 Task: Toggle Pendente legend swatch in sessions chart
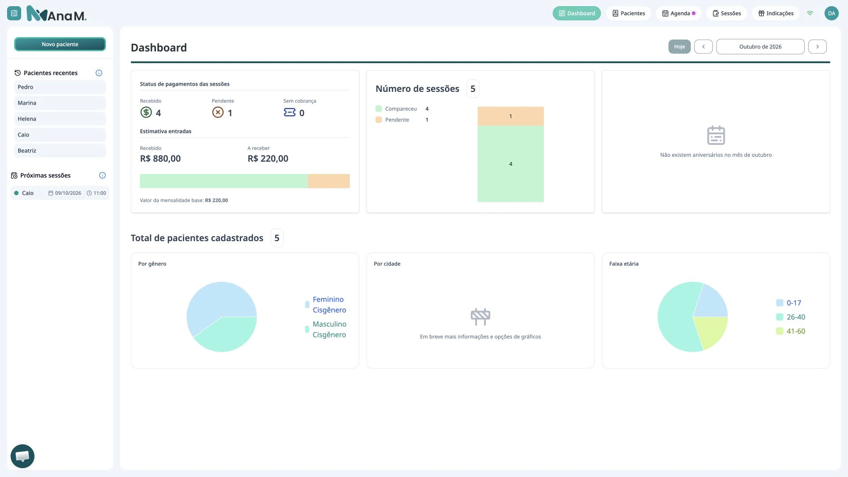point(379,120)
